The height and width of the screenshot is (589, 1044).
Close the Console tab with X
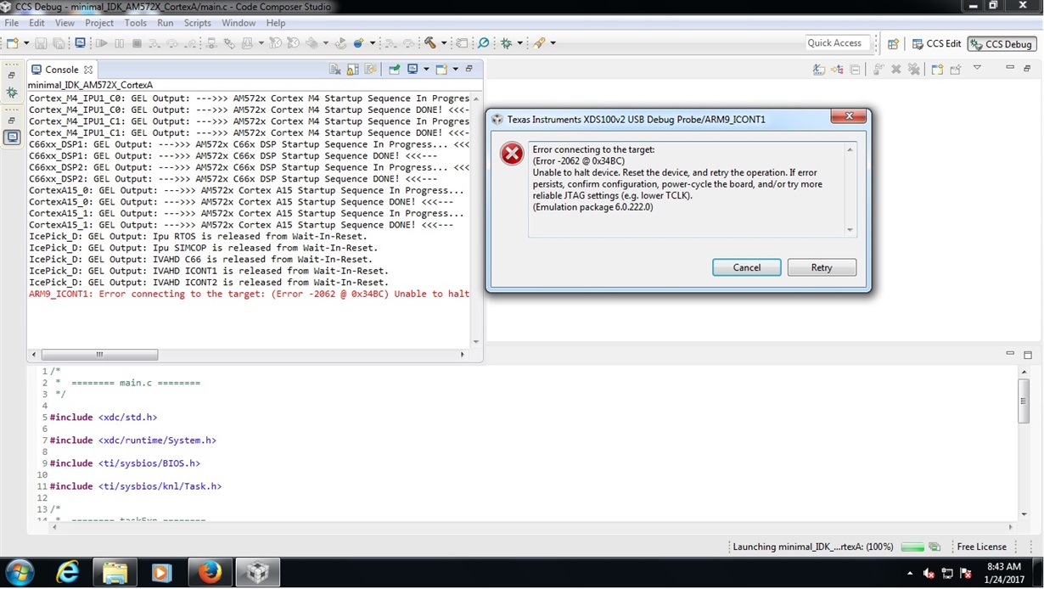click(88, 70)
